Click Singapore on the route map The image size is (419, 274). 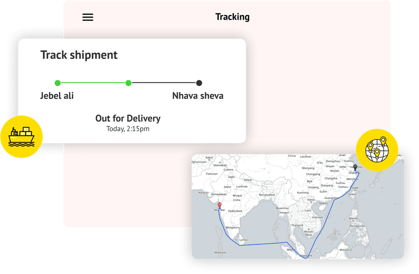click(305, 256)
